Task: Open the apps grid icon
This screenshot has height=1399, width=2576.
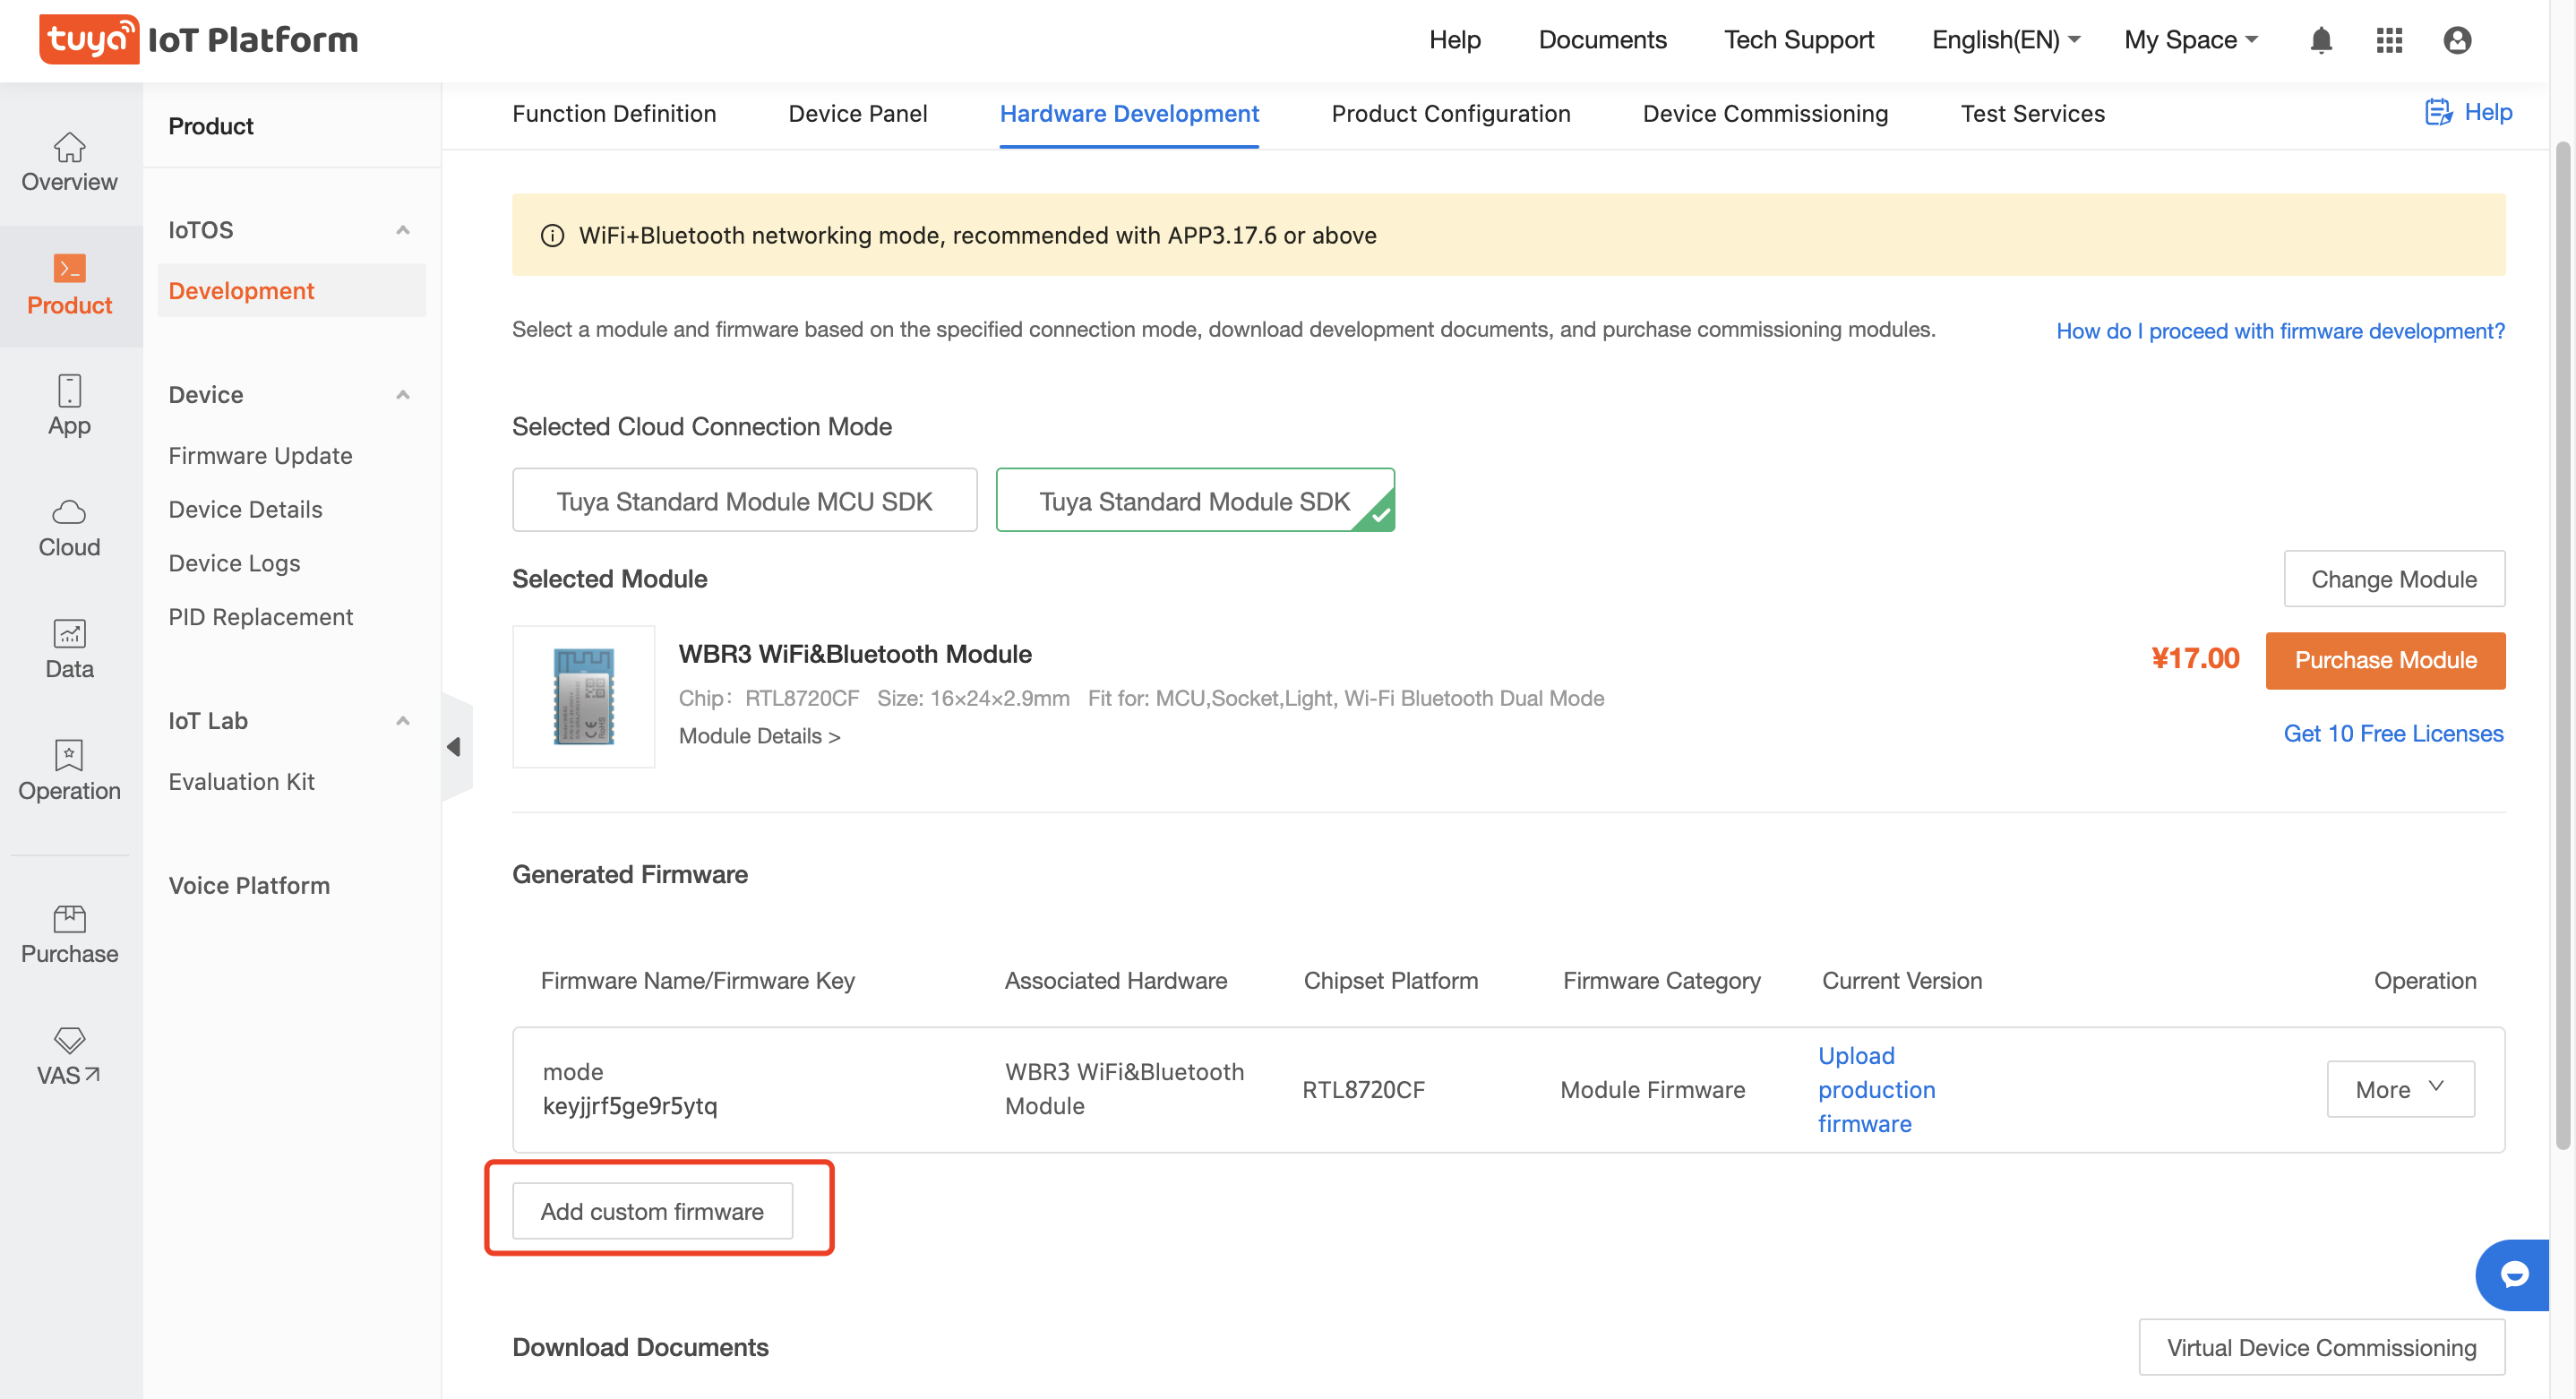Action: point(2389,40)
